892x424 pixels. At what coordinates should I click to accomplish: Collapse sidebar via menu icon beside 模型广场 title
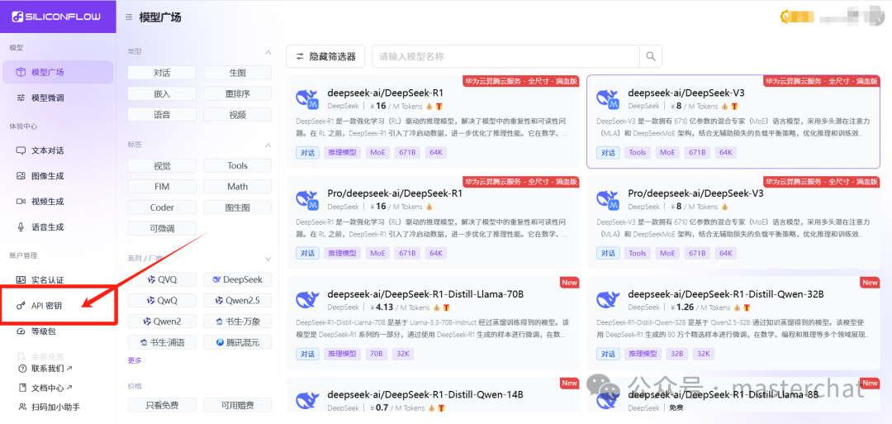click(129, 17)
